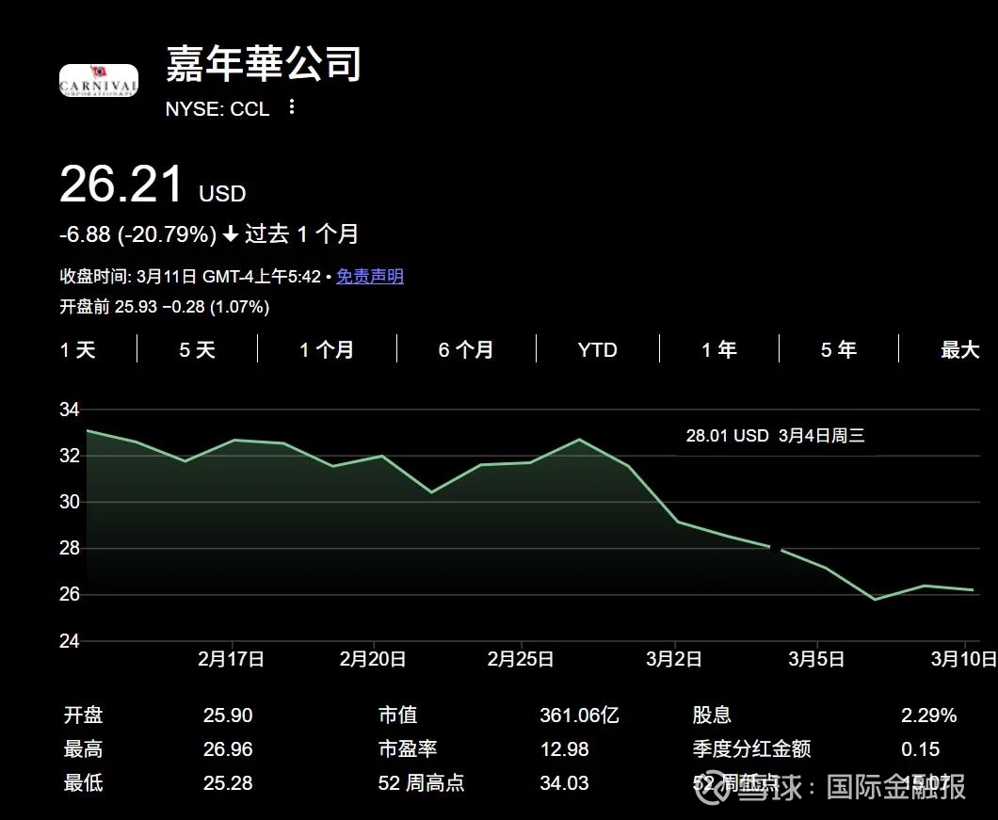Click the 3月10日 axis date label
The width and height of the screenshot is (998, 820).
tap(963, 658)
